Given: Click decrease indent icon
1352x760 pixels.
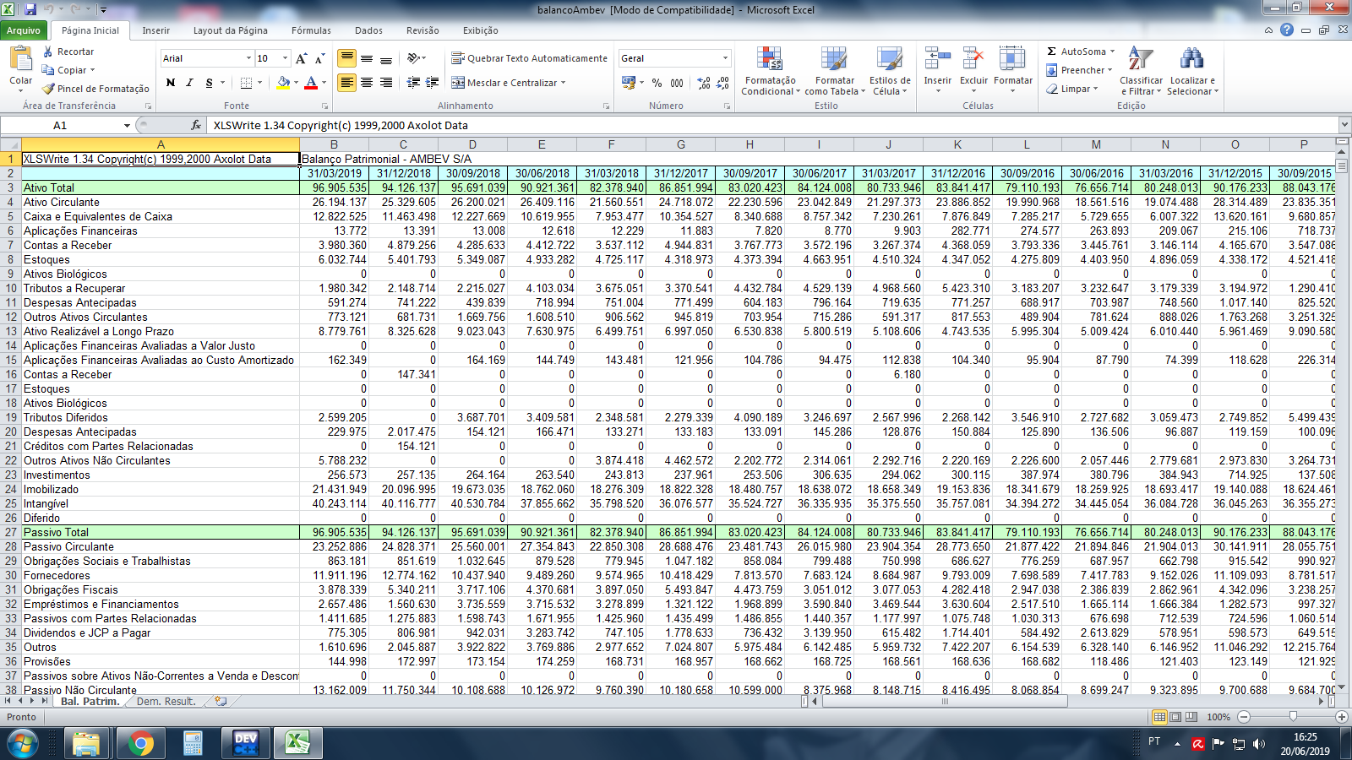Looking at the screenshot, I should tap(413, 83).
